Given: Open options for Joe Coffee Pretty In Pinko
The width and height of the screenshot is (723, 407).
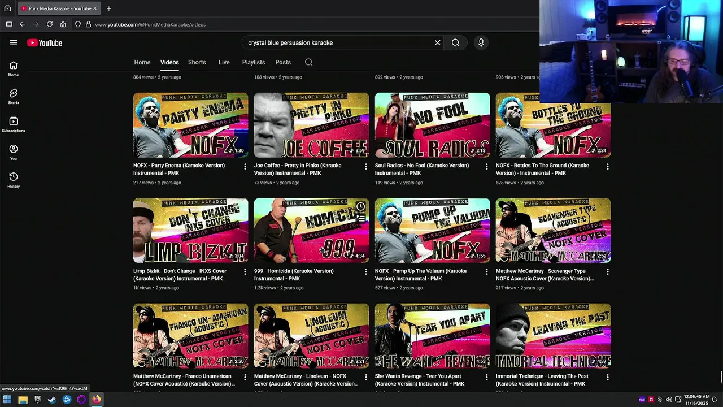Looking at the screenshot, I should (x=365, y=167).
